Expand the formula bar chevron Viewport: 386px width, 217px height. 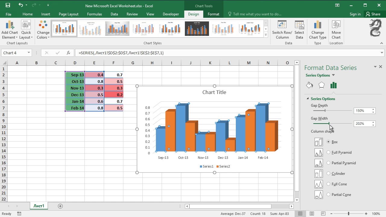(x=382, y=53)
